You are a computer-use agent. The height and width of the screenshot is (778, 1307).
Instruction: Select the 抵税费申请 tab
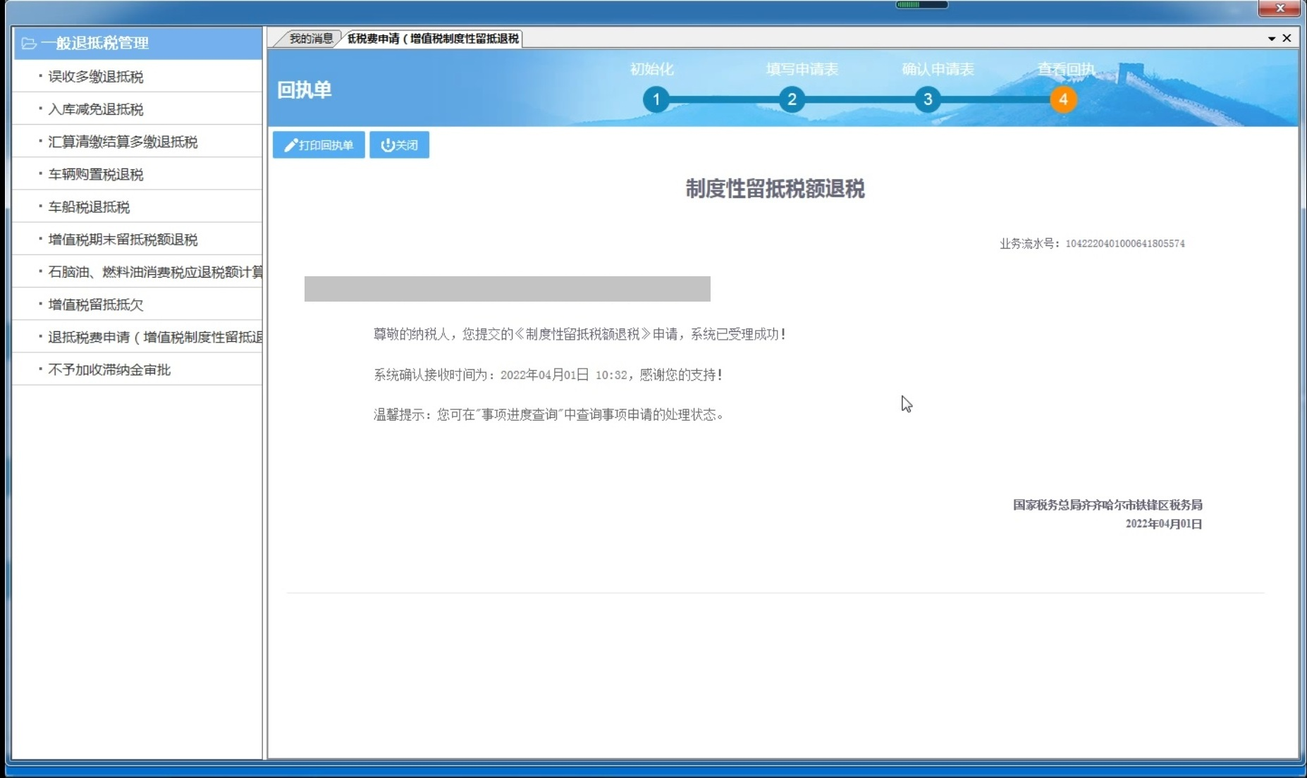(x=432, y=39)
